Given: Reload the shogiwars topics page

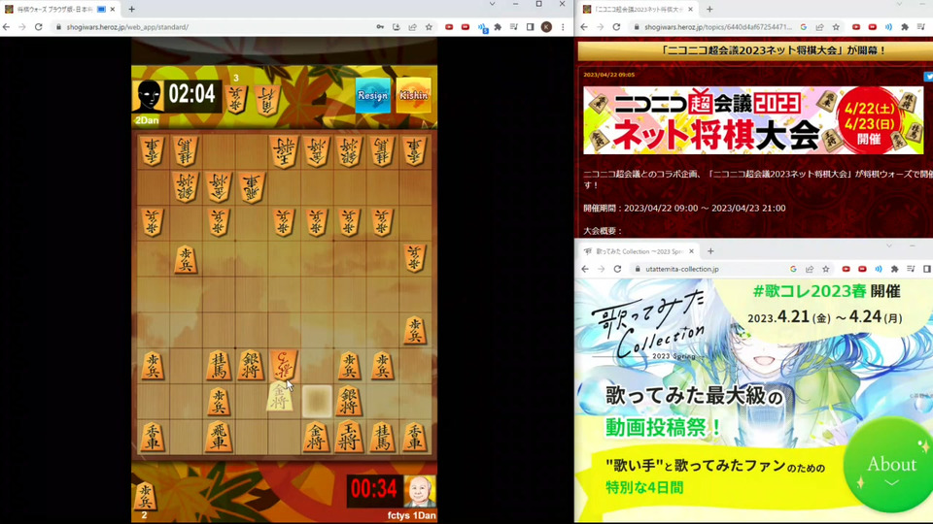Looking at the screenshot, I should pos(616,27).
